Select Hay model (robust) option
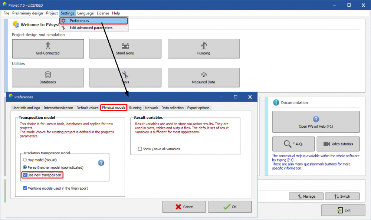This screenshot has width=371, height=220. click(25, 160)
